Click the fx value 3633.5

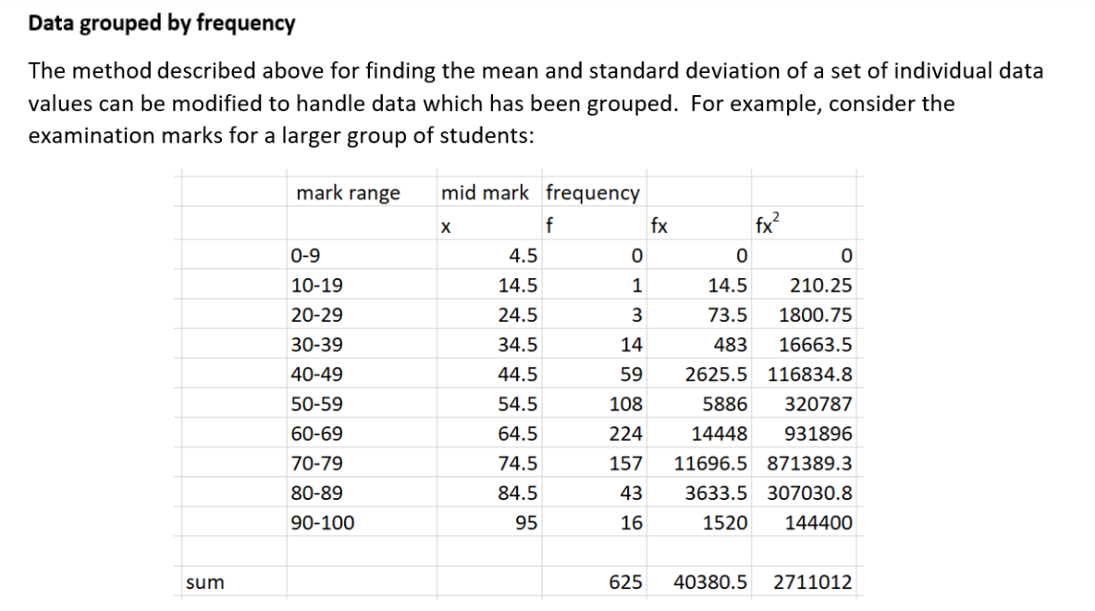pos(716,493)
